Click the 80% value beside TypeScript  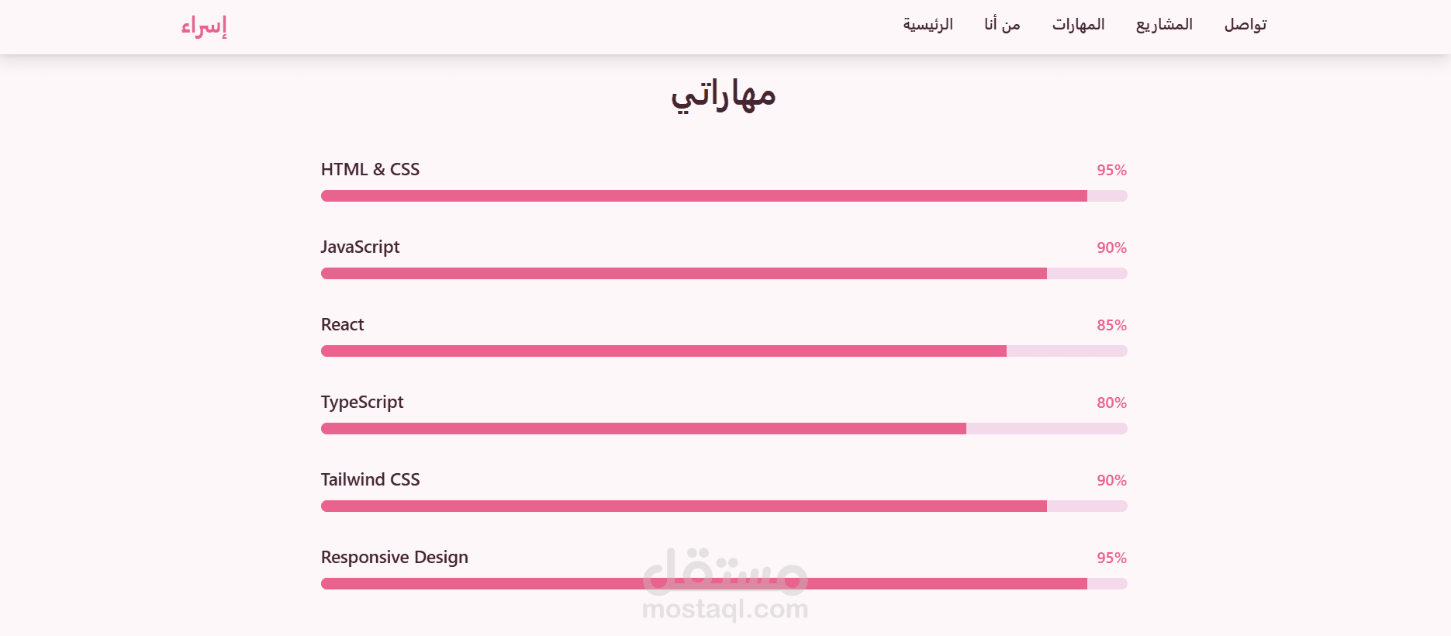(1111, 403)
